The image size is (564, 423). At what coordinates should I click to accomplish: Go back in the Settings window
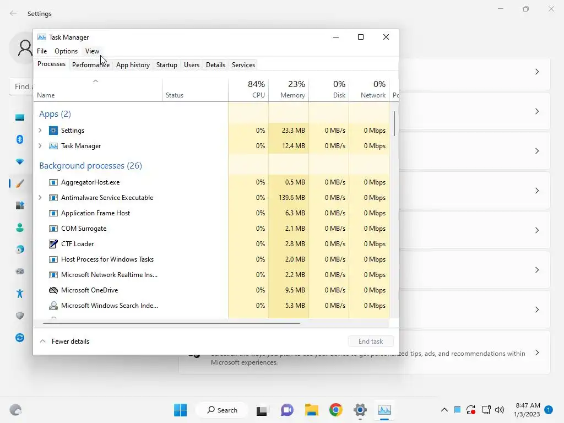pyautogui.click(x=13, y=13)
